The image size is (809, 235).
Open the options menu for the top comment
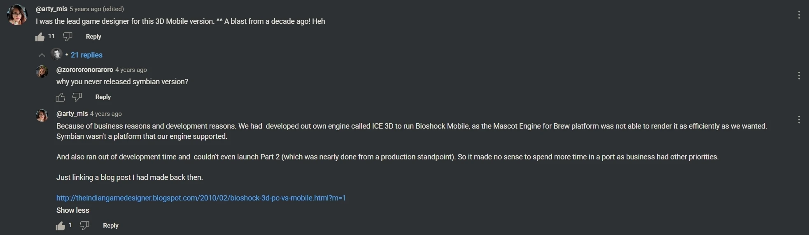[799, 15]
